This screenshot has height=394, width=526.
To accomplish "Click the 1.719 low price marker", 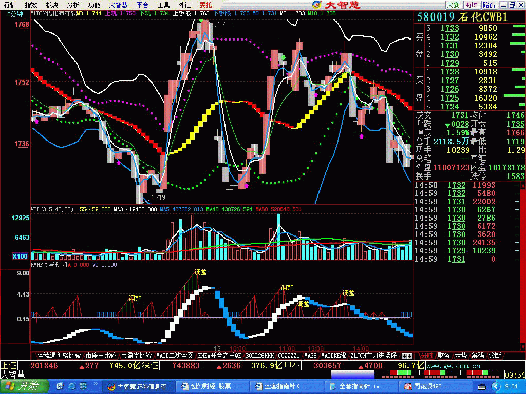I will (158, 198).
